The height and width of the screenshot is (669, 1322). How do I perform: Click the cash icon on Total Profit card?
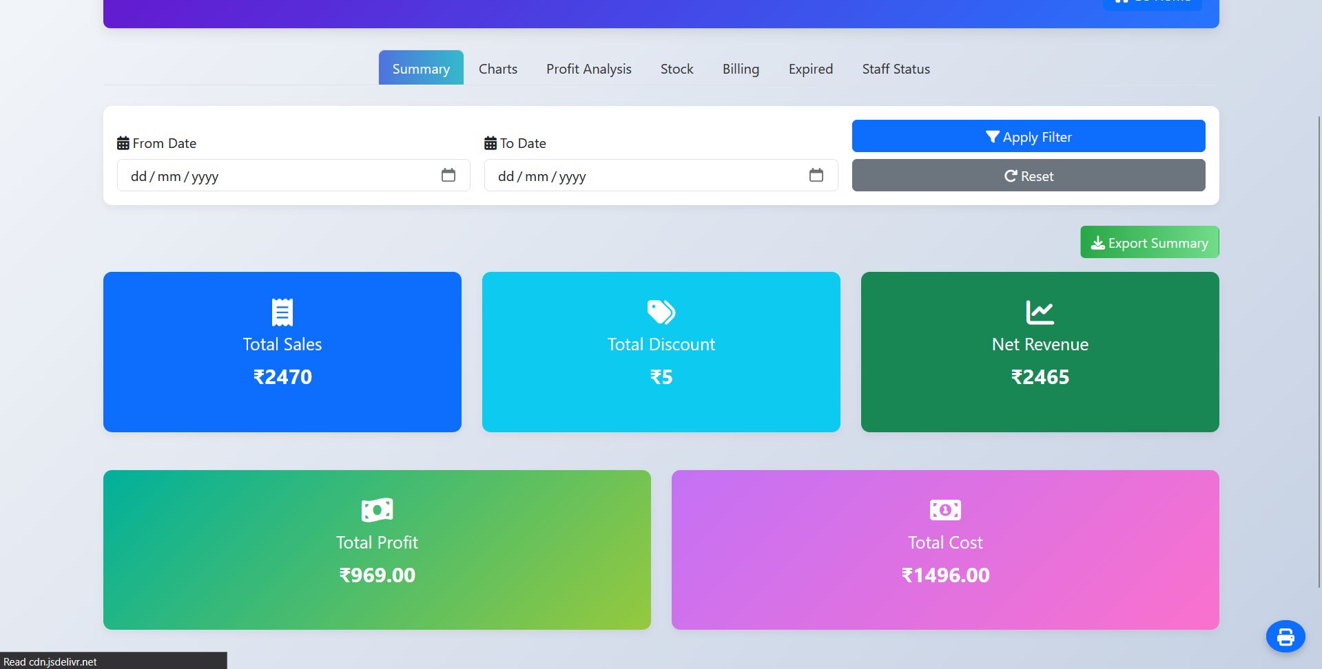tap(376, 509)
